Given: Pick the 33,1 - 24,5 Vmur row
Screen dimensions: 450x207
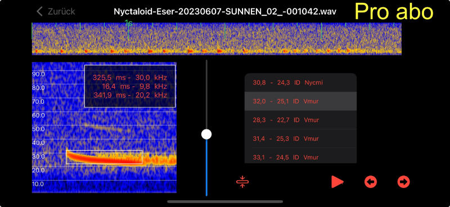Looking at the screenshot, I should coord(300,156).
